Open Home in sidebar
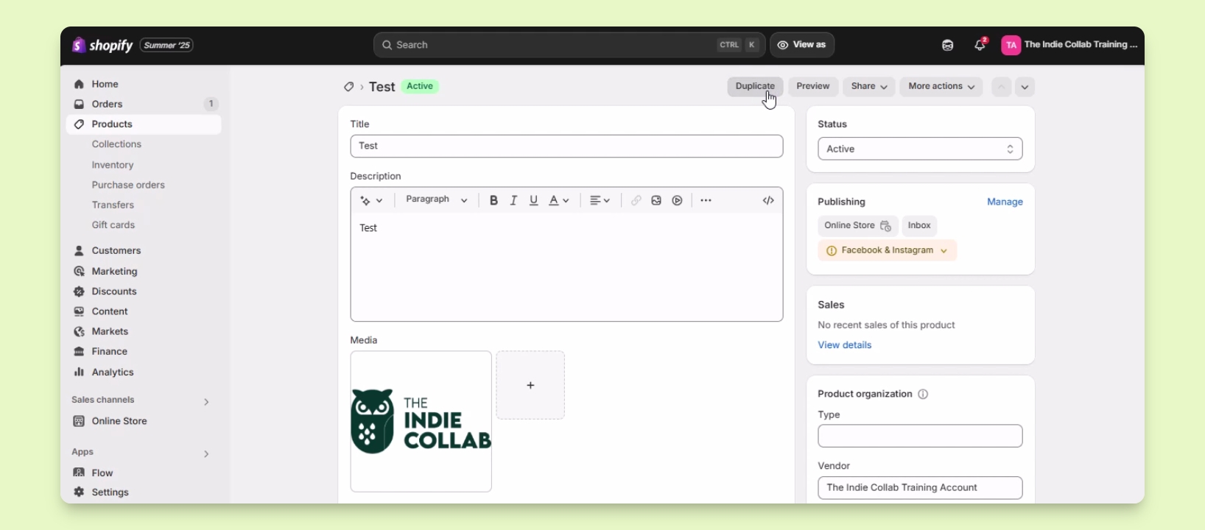The image size is (1205, 530). tap(144, 84)
